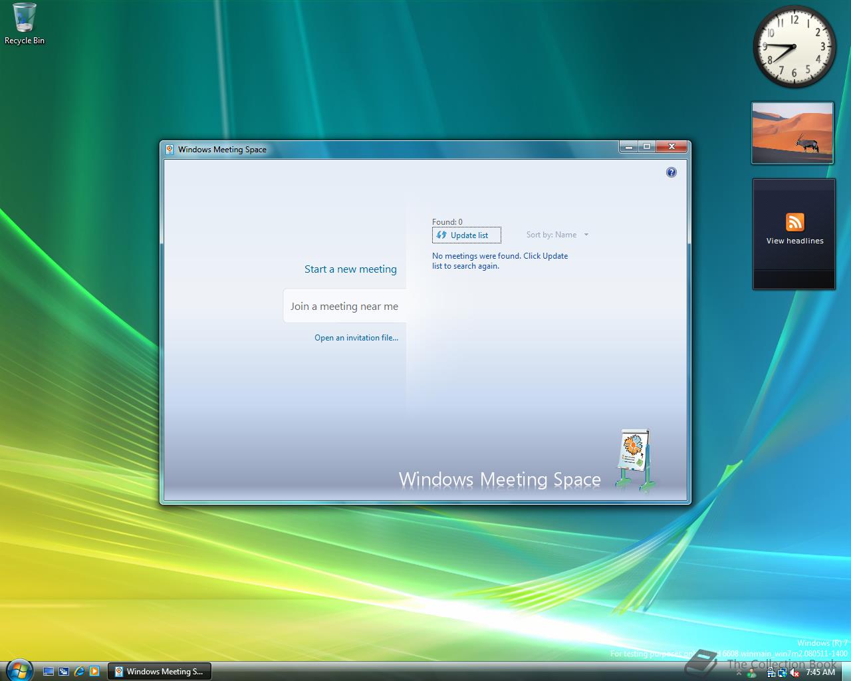Maximize the Windows Meeting Space window
Screen dimensions: 851x681
point(646,146)
